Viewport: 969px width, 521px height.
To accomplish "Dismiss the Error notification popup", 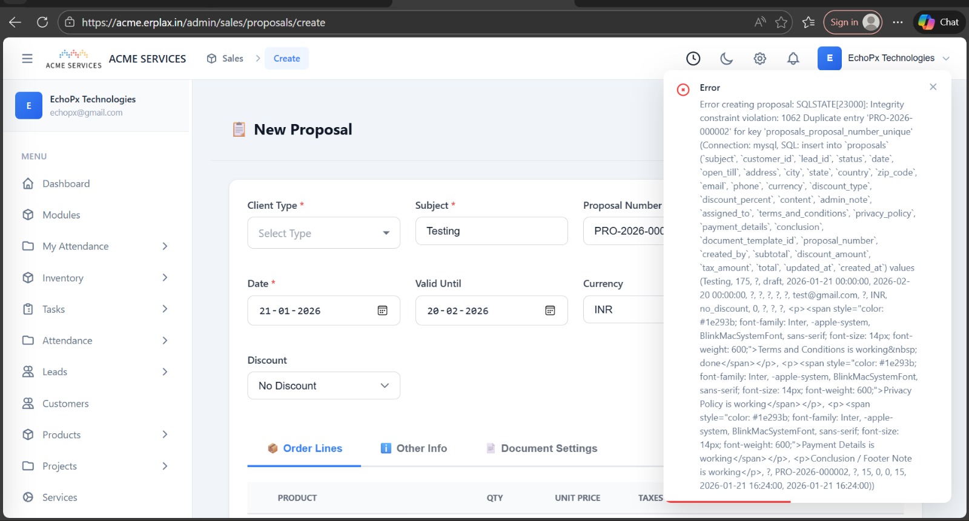I will click(933, 87).
